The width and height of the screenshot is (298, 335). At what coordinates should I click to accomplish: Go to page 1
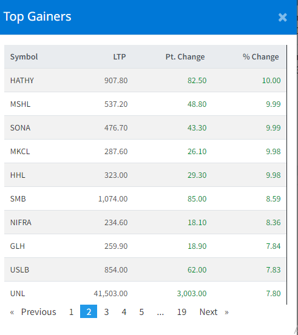(71, 312)
